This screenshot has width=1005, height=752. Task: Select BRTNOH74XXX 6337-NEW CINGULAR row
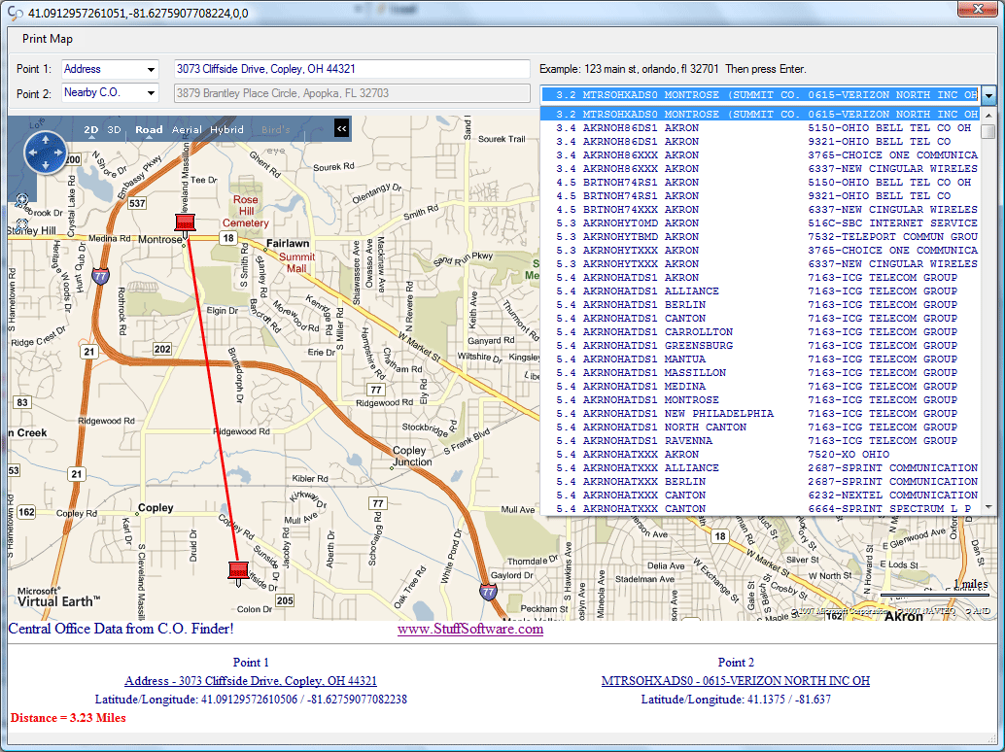coord(761,210)
